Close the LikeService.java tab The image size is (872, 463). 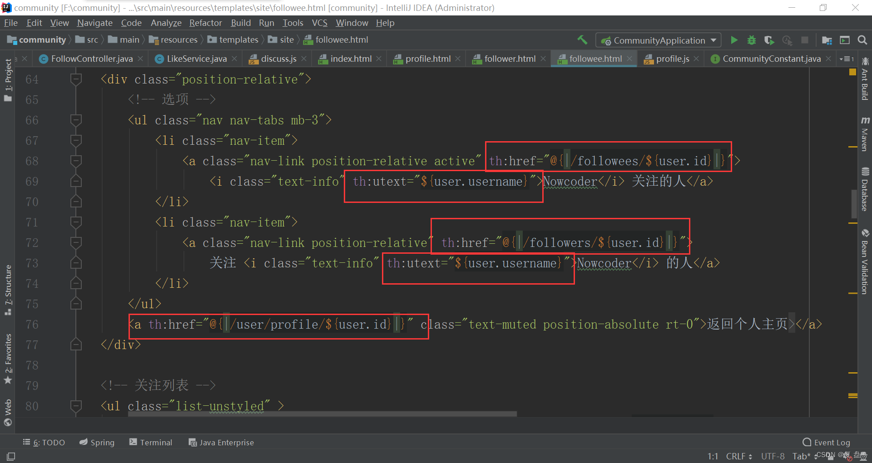[234, 59]
